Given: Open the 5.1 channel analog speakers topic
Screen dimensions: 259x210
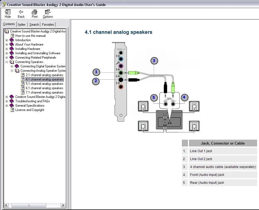Looking at the screenshot, I should coord(44,84).
